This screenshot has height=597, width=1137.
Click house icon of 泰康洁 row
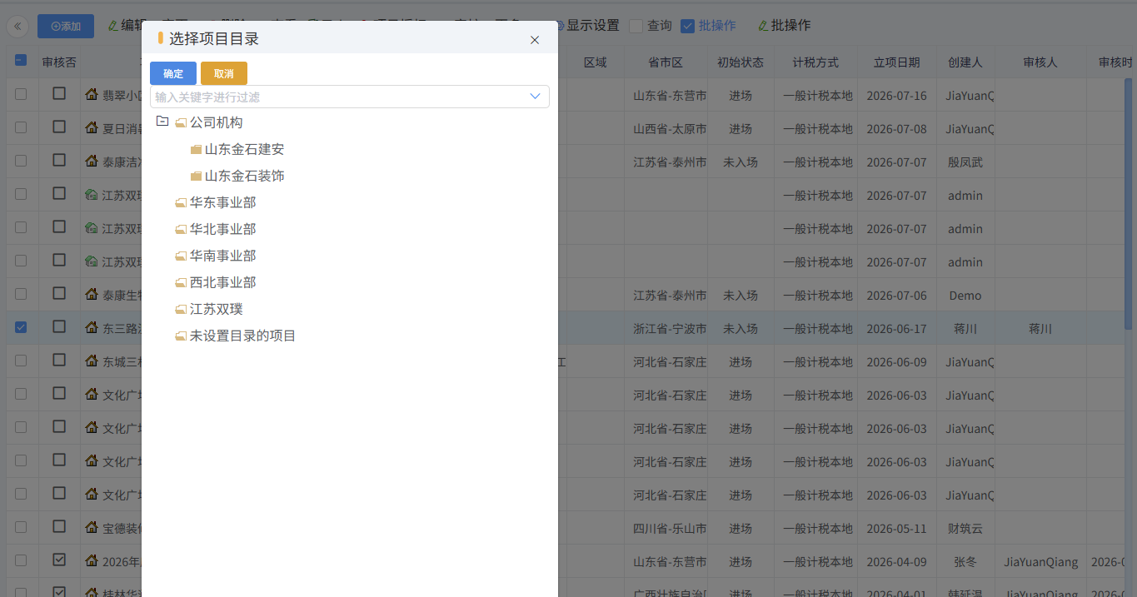(92, 161)
